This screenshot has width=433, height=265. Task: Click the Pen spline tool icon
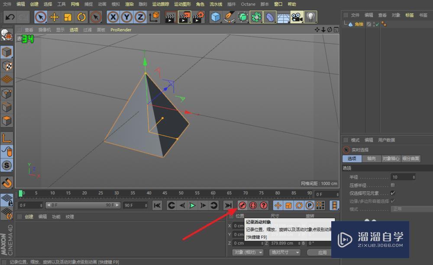tap(229, 17)
